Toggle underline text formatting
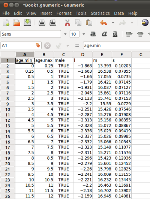Viewport: 150px width, 199px height. pos(115,34)
